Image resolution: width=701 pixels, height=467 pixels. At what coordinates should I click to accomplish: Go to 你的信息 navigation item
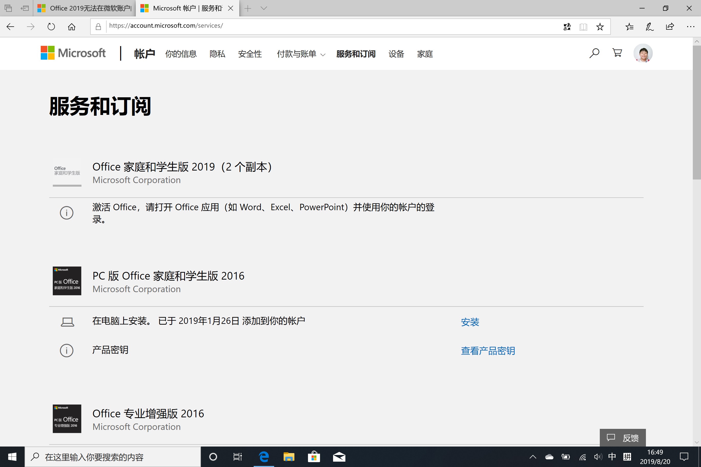click(181, 54)
